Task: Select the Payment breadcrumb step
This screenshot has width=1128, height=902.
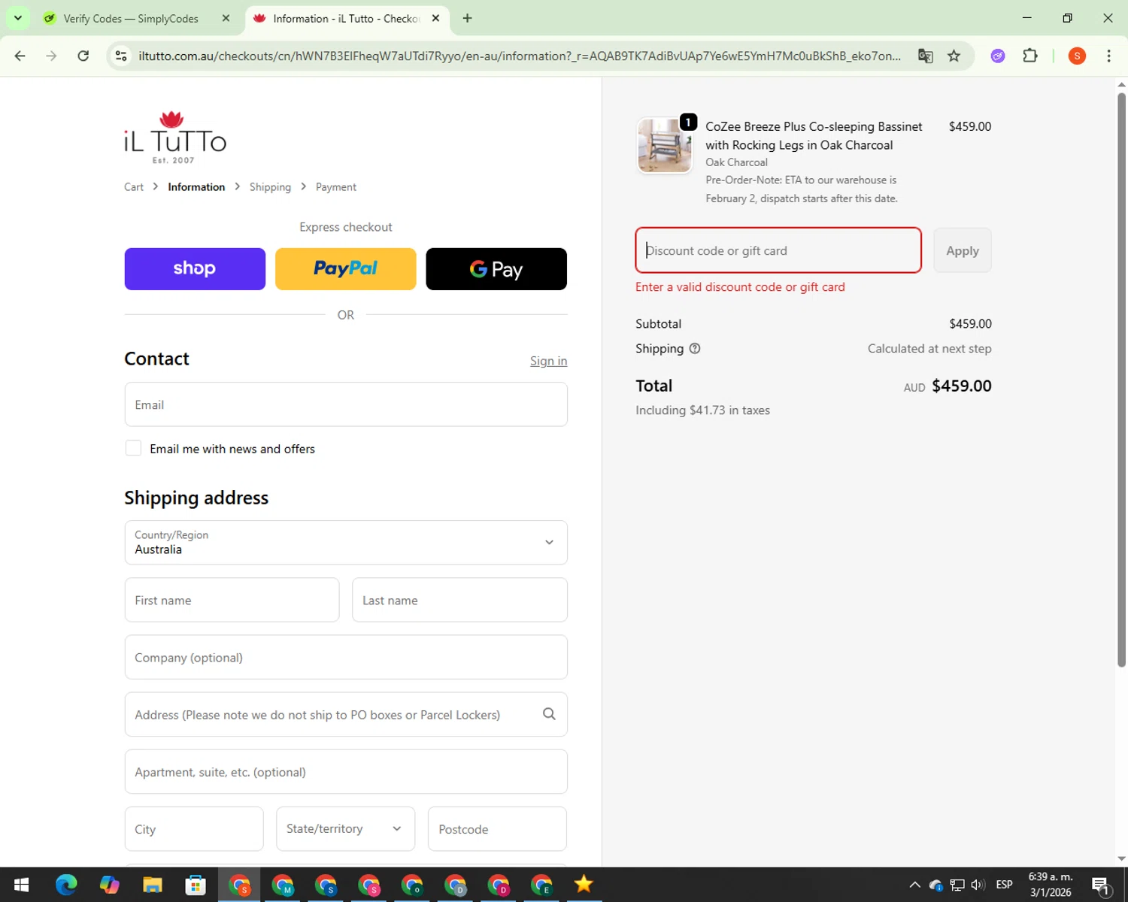Action: 336,187
